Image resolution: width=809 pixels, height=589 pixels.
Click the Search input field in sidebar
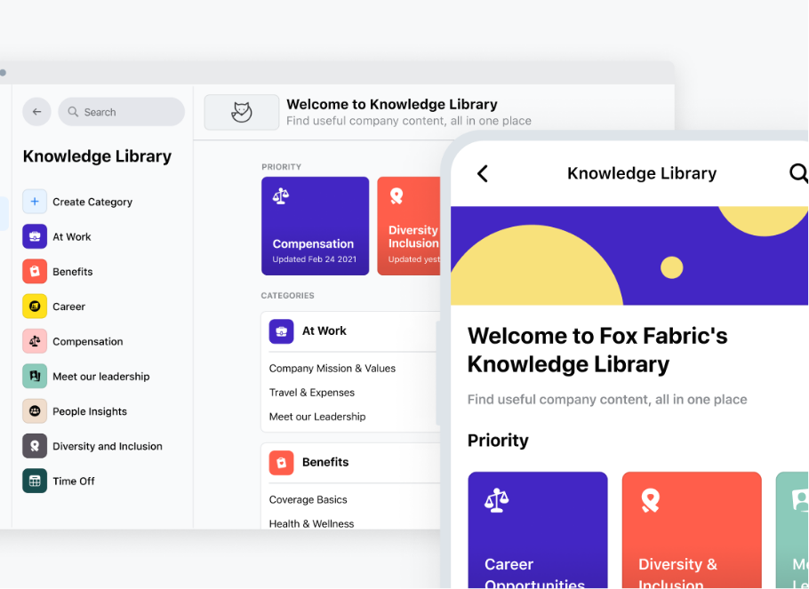coord(121,111)
